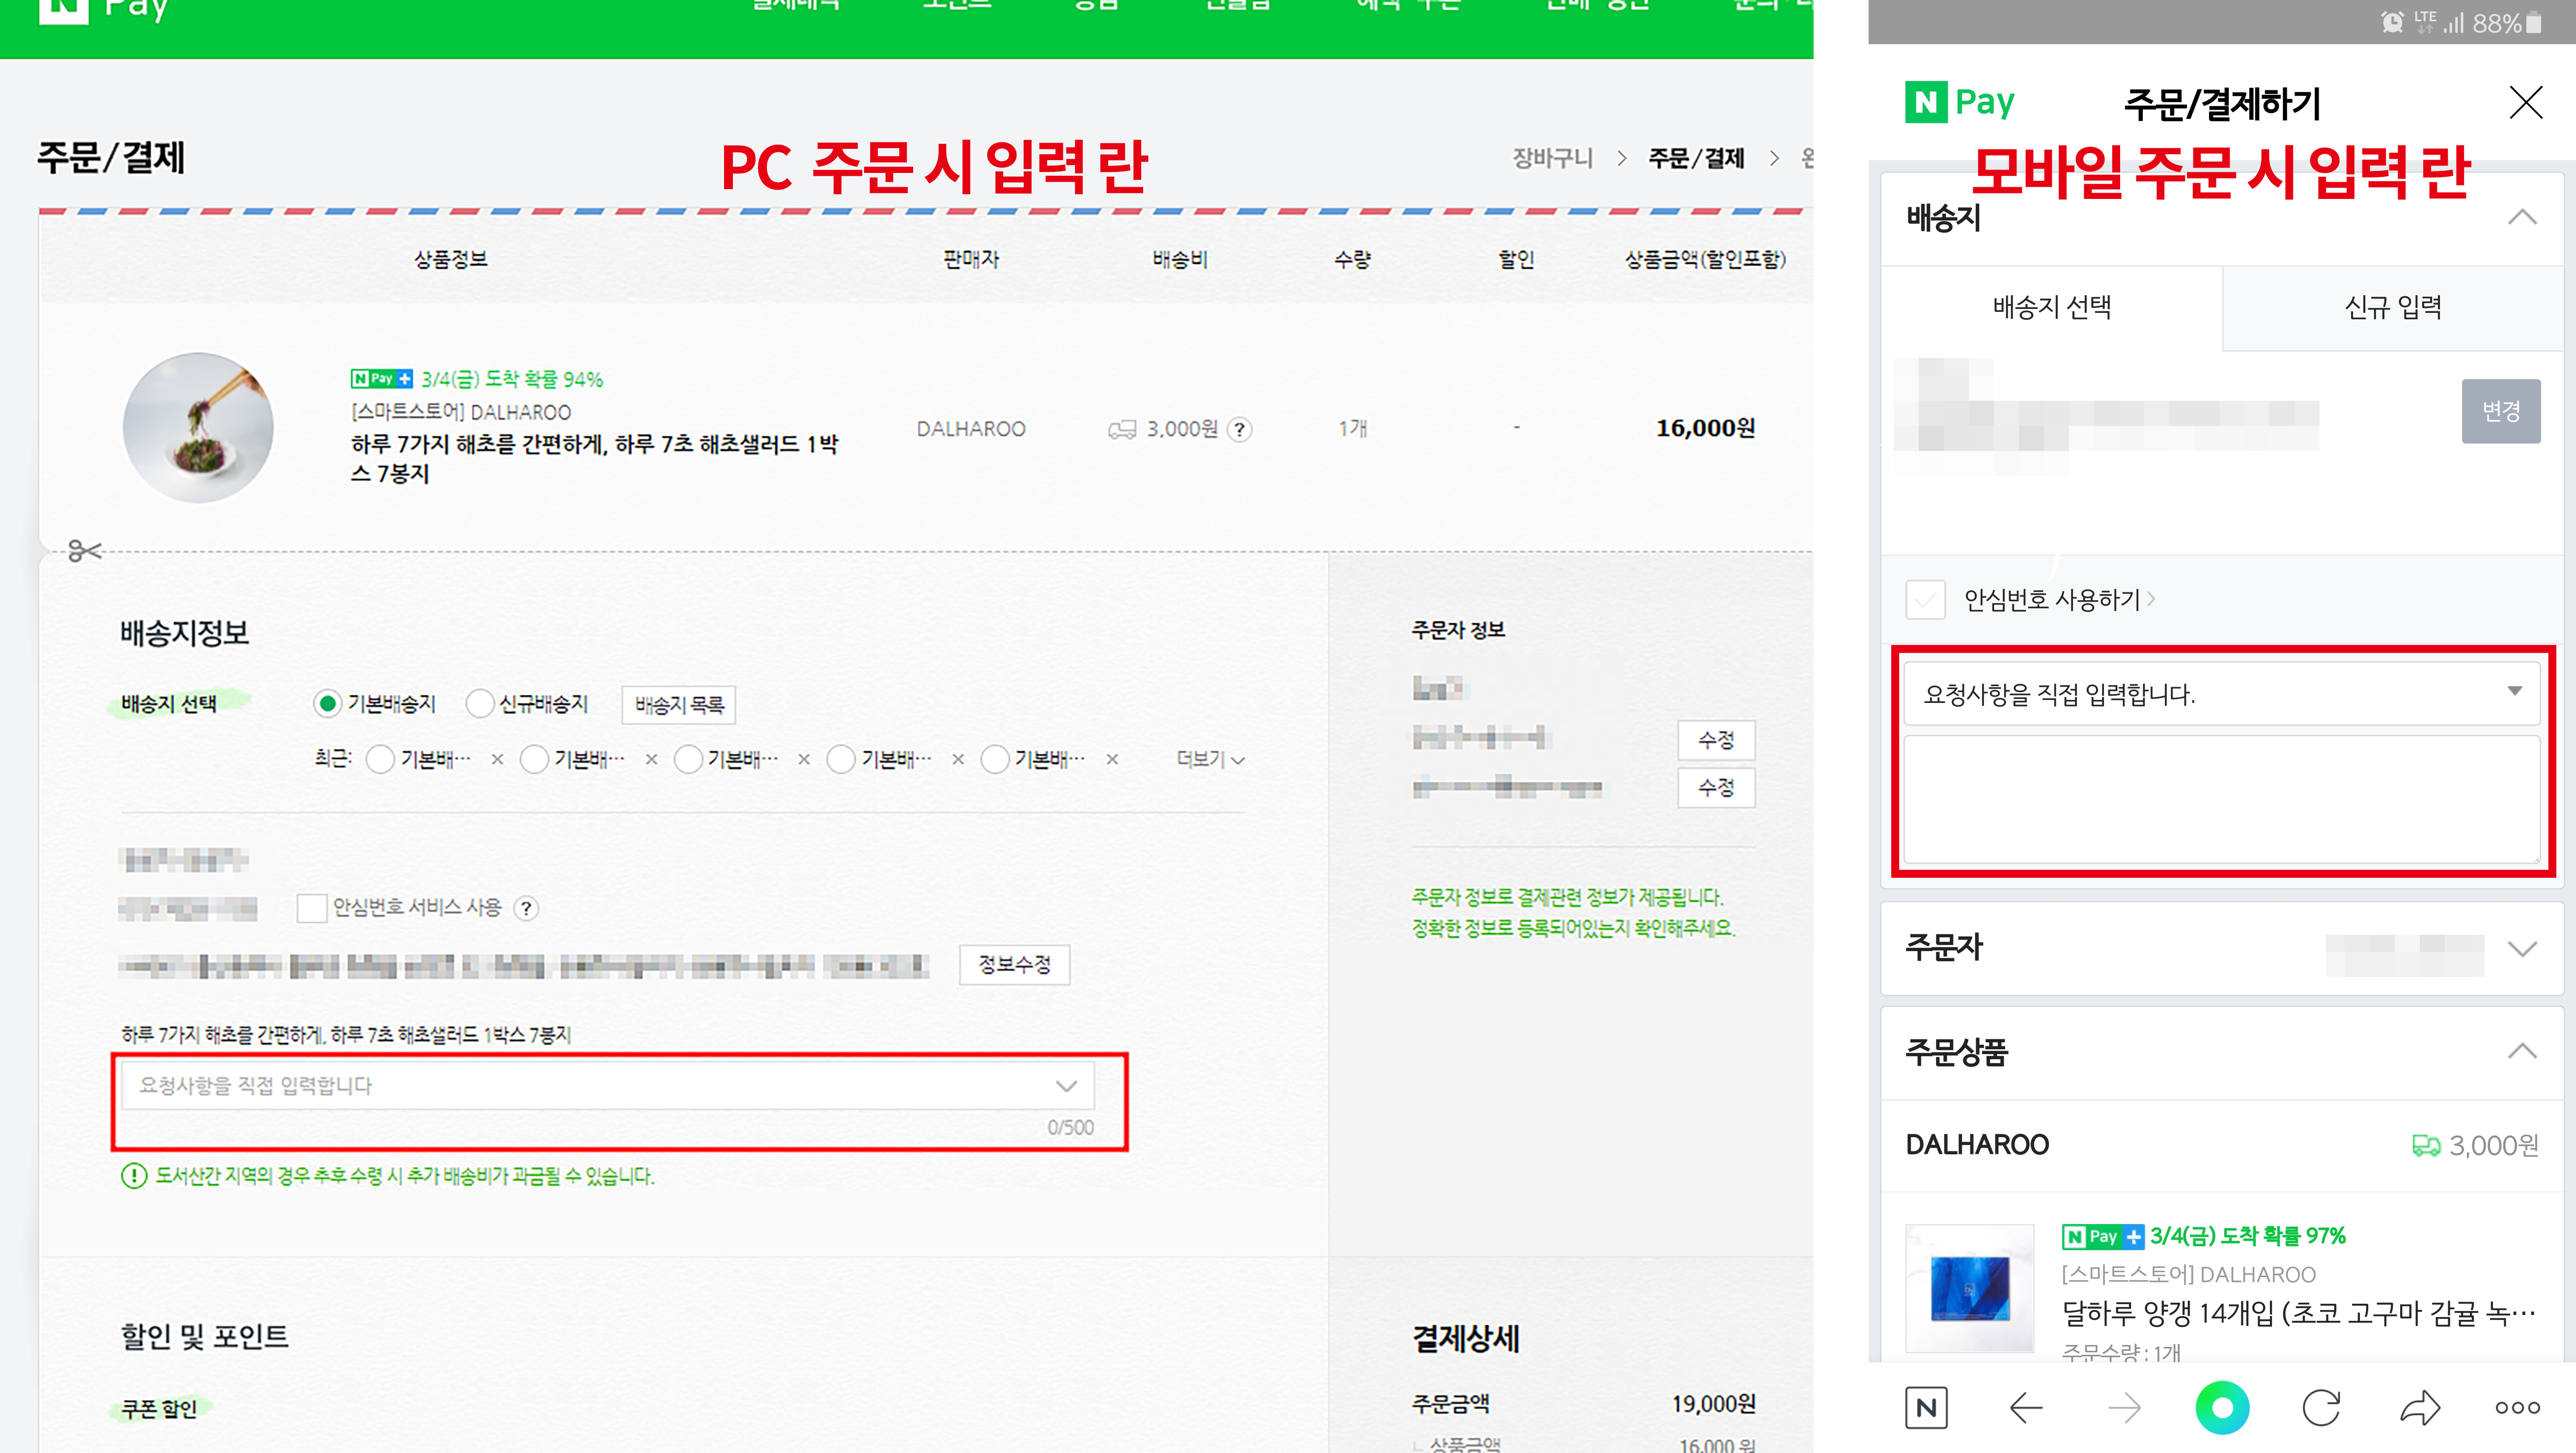The width and height of the screenshot is (2576, 1453).
Task: Click the 정보수정 button
Action: pos(1014,965)
